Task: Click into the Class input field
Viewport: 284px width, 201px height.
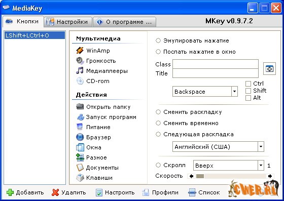Action: [216, 64]
